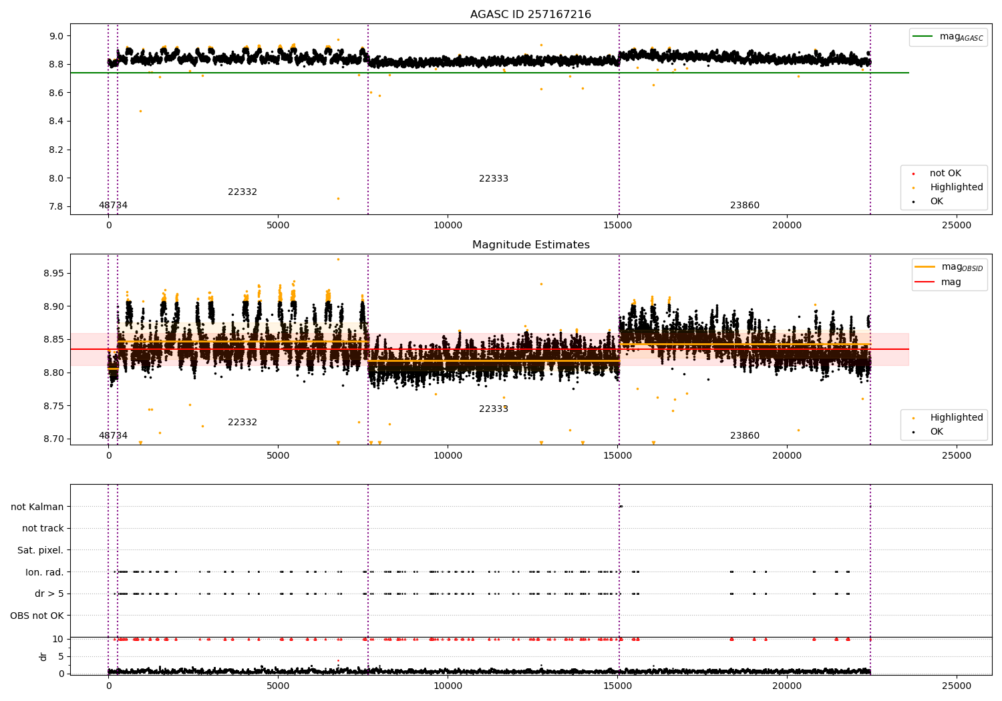
Task: Click the 'AGASC ID 257167216' plot title
Action: pos(530,15)
